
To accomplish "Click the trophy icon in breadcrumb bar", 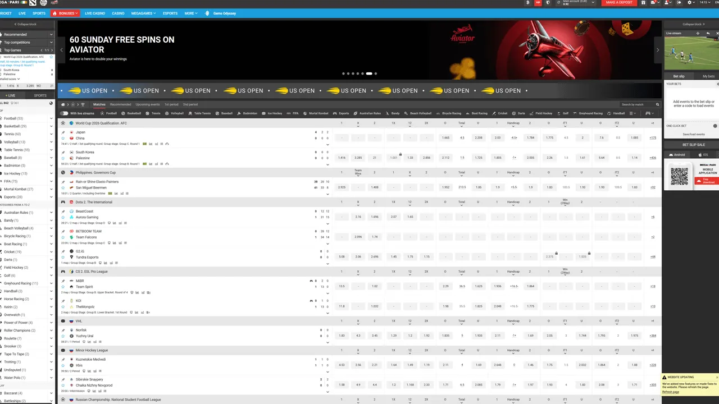I will click(83, 104).
